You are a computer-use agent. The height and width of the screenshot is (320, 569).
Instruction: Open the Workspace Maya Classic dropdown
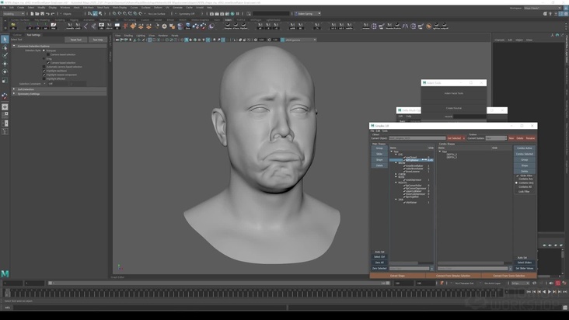pos(543,8)
